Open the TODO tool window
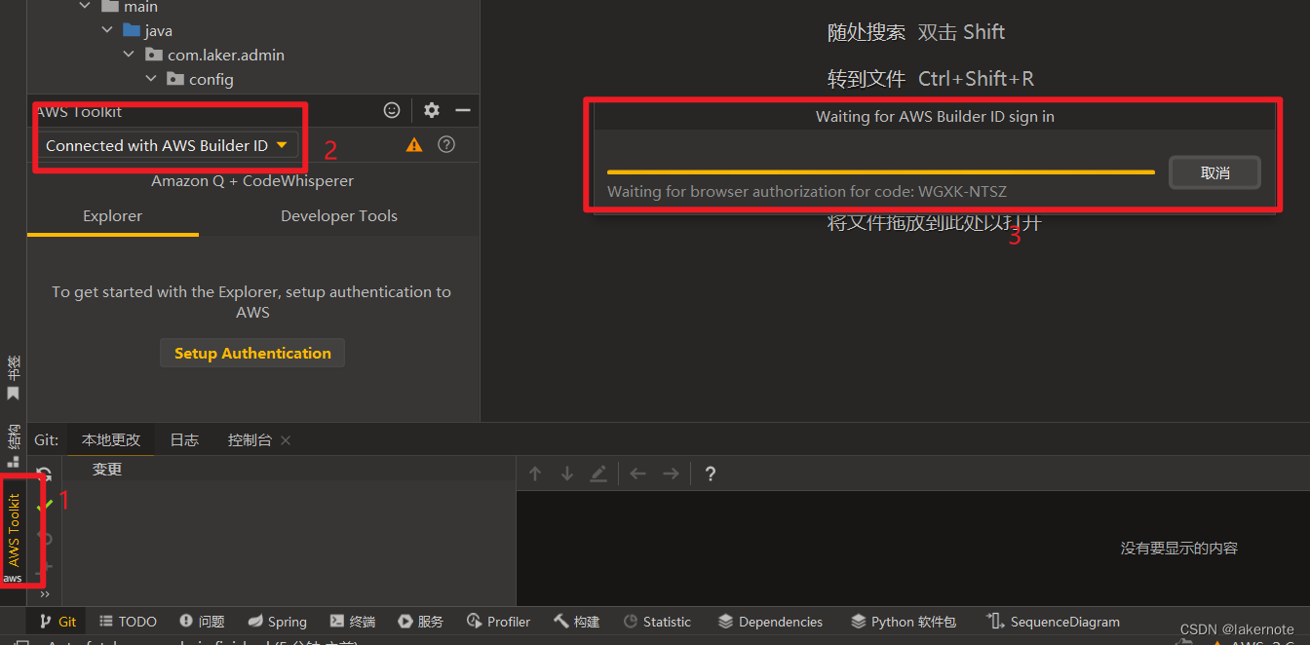The height and width of the screenshot is (645, 1310). [x=128, y=622]
